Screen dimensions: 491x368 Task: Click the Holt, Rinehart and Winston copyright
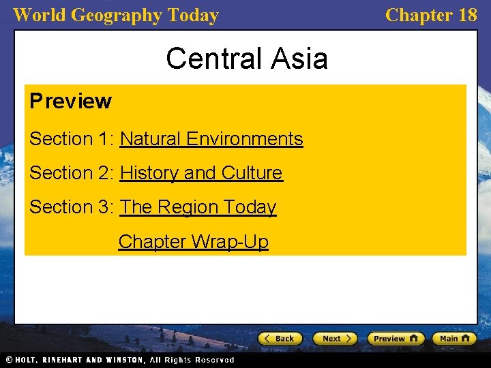pos(120,360)
